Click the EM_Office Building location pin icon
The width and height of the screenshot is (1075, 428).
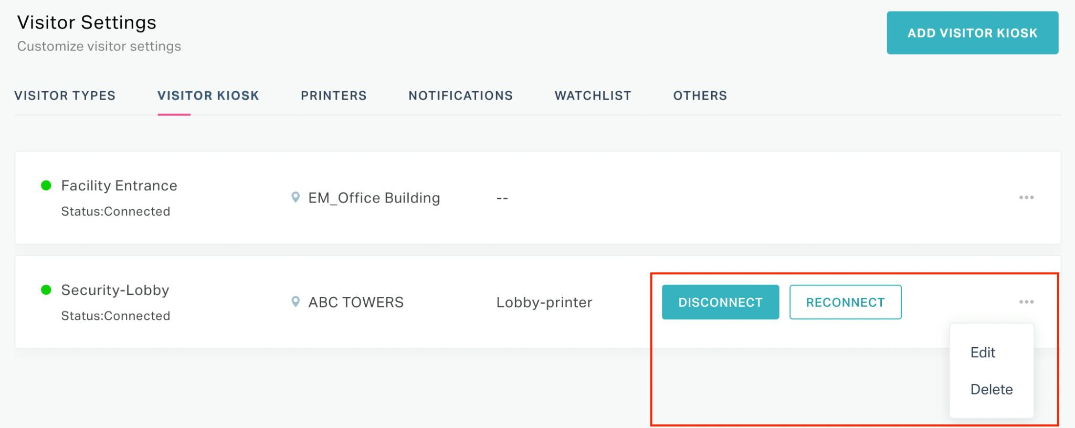(x=296, y=198)
